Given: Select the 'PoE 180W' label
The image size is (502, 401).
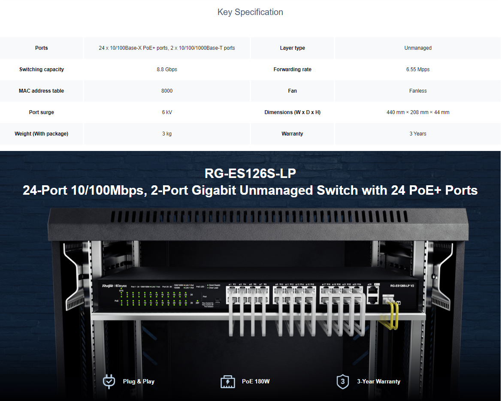Looking at the screenshot, I should point(256,381).
